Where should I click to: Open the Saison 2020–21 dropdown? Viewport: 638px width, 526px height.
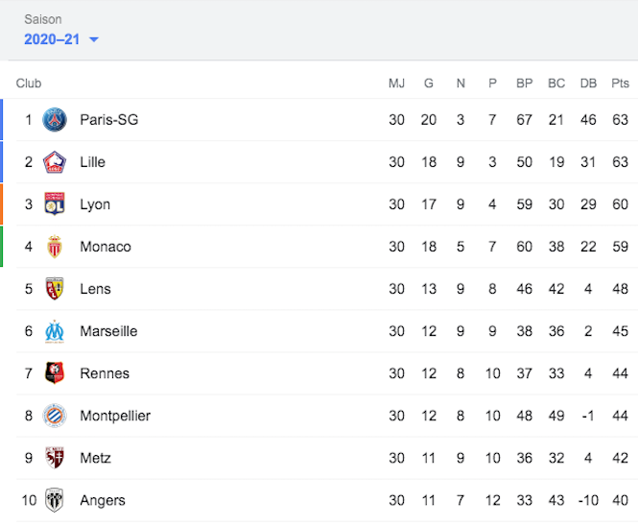pos(61,39)
